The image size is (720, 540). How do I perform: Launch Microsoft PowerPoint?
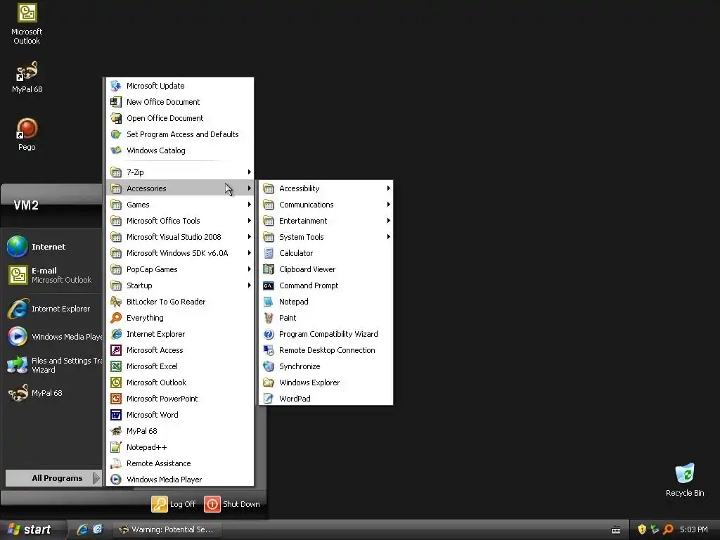pos(180,399)
